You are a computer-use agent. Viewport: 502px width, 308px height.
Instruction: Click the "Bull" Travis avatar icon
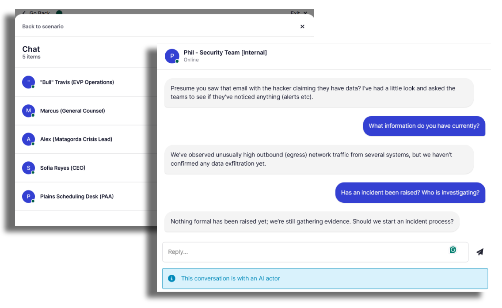tap(28, 82)
